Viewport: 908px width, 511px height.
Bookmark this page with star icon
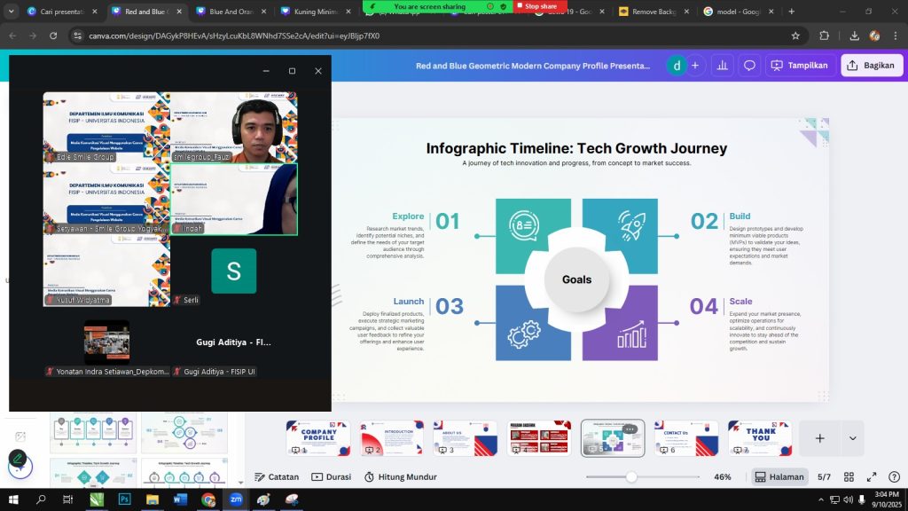pyautogui.click(x=795, y=35)
